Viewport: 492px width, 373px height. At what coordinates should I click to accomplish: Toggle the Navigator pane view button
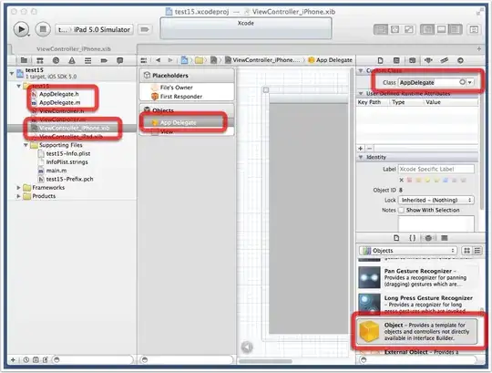[427, 29]
